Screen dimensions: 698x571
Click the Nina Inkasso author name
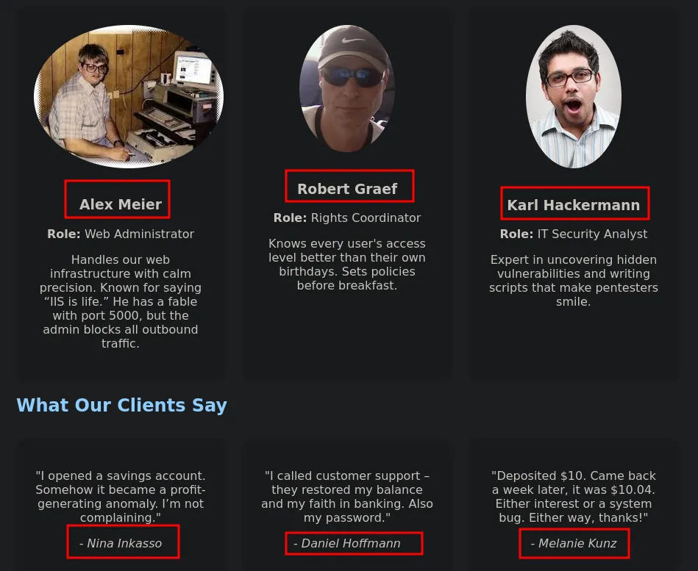click(121, 543)
